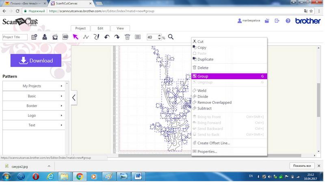Choose Subtract from the context menu
Viewport: 325px width, 185px height.
[x=229, y=108]
